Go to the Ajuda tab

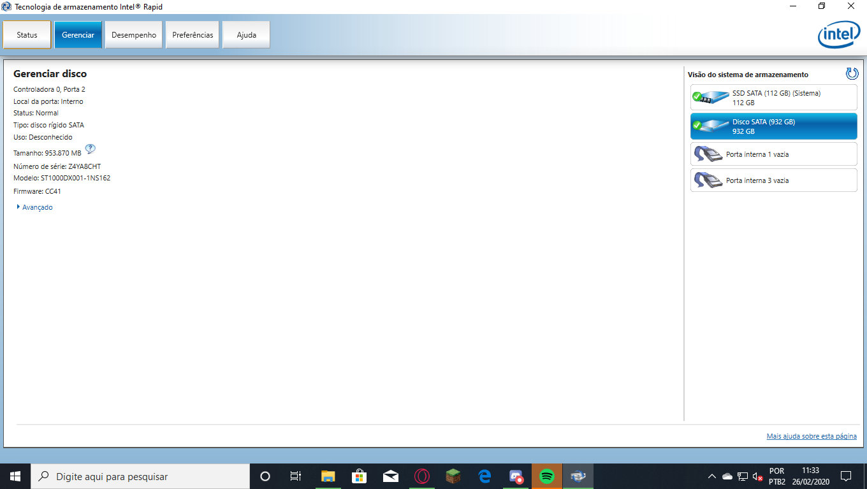point(246,35)
